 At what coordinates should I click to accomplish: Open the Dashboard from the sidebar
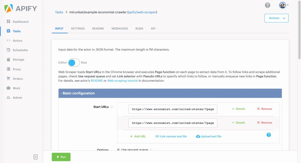click(20, 22)
